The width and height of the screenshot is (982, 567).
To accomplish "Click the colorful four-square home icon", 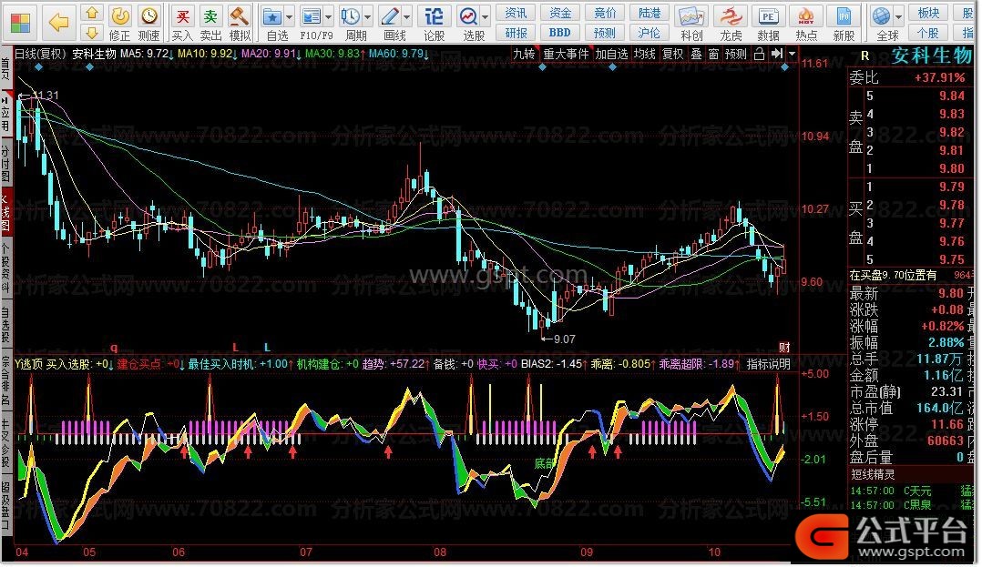I will 20,23.
